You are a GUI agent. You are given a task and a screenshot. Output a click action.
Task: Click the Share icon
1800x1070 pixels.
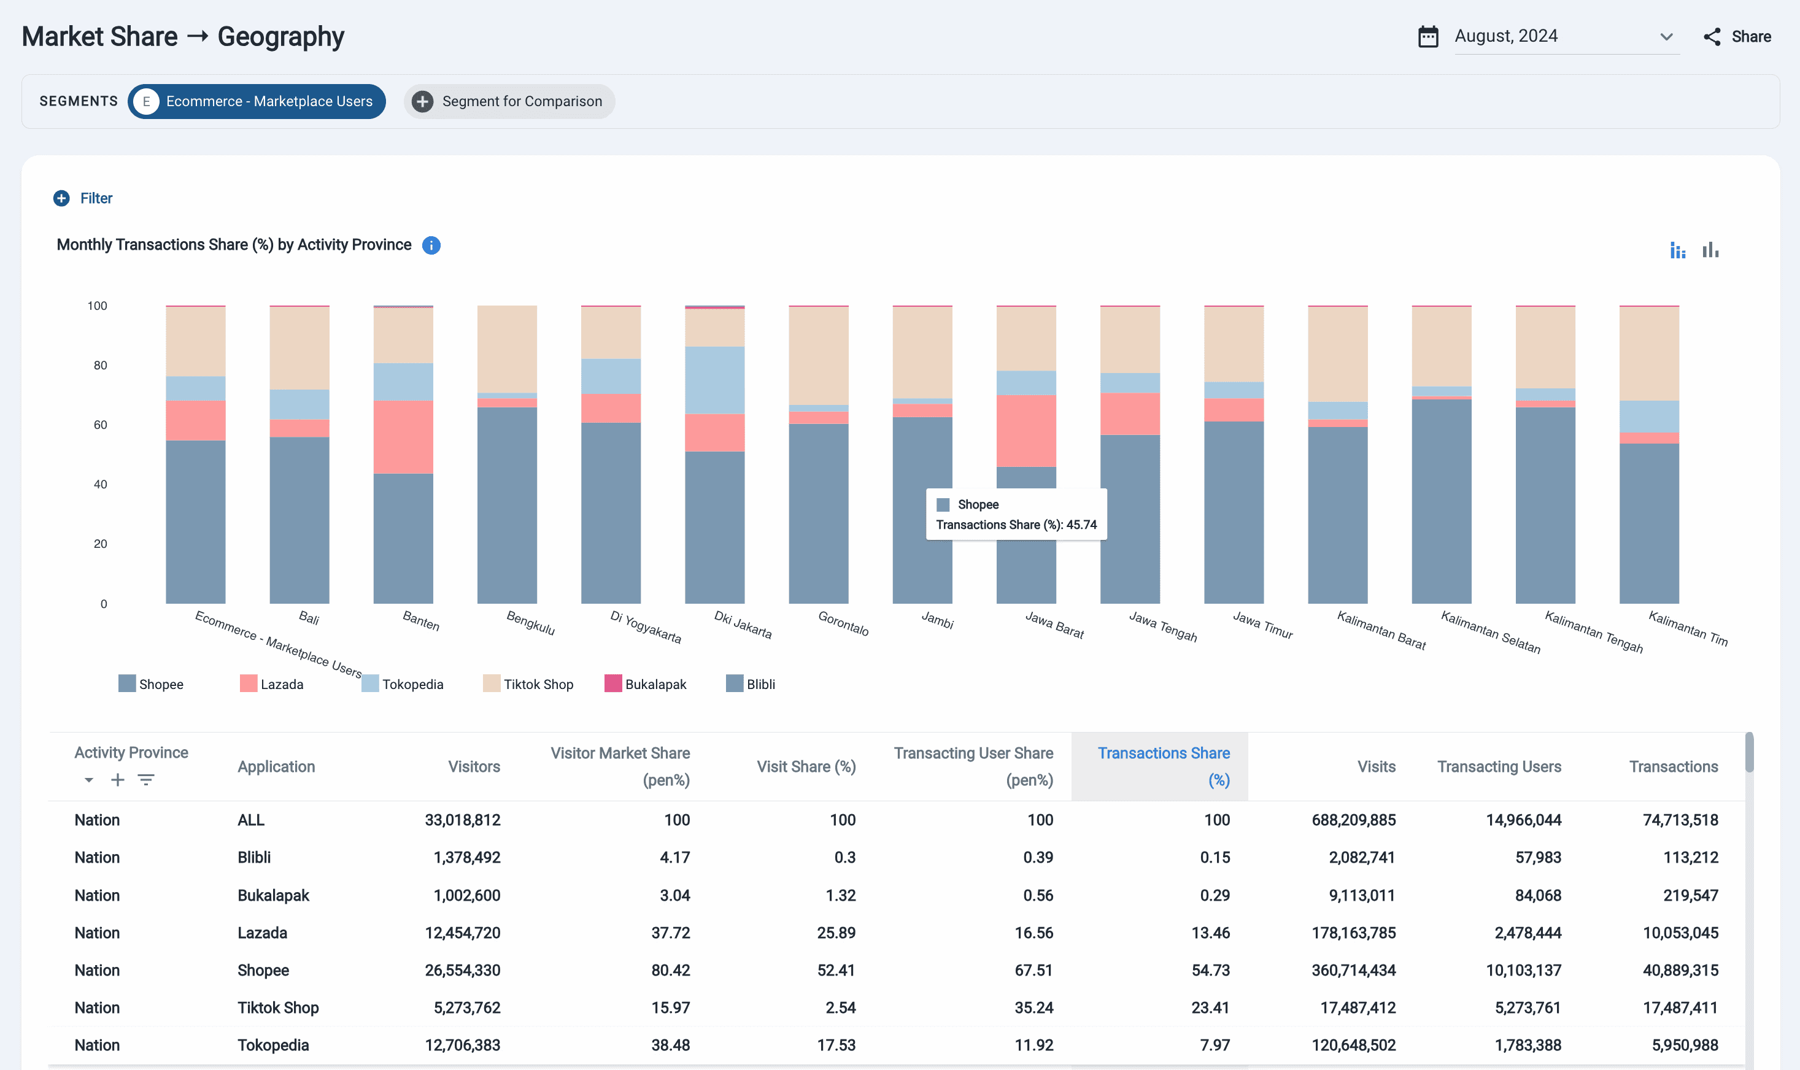tap(1712, 37)
